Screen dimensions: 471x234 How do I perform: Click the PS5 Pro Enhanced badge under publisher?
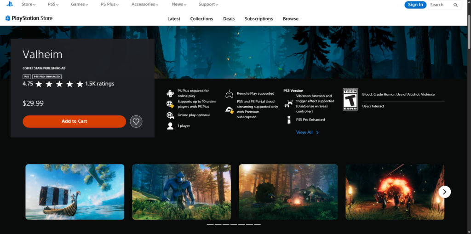click(47, 77)
